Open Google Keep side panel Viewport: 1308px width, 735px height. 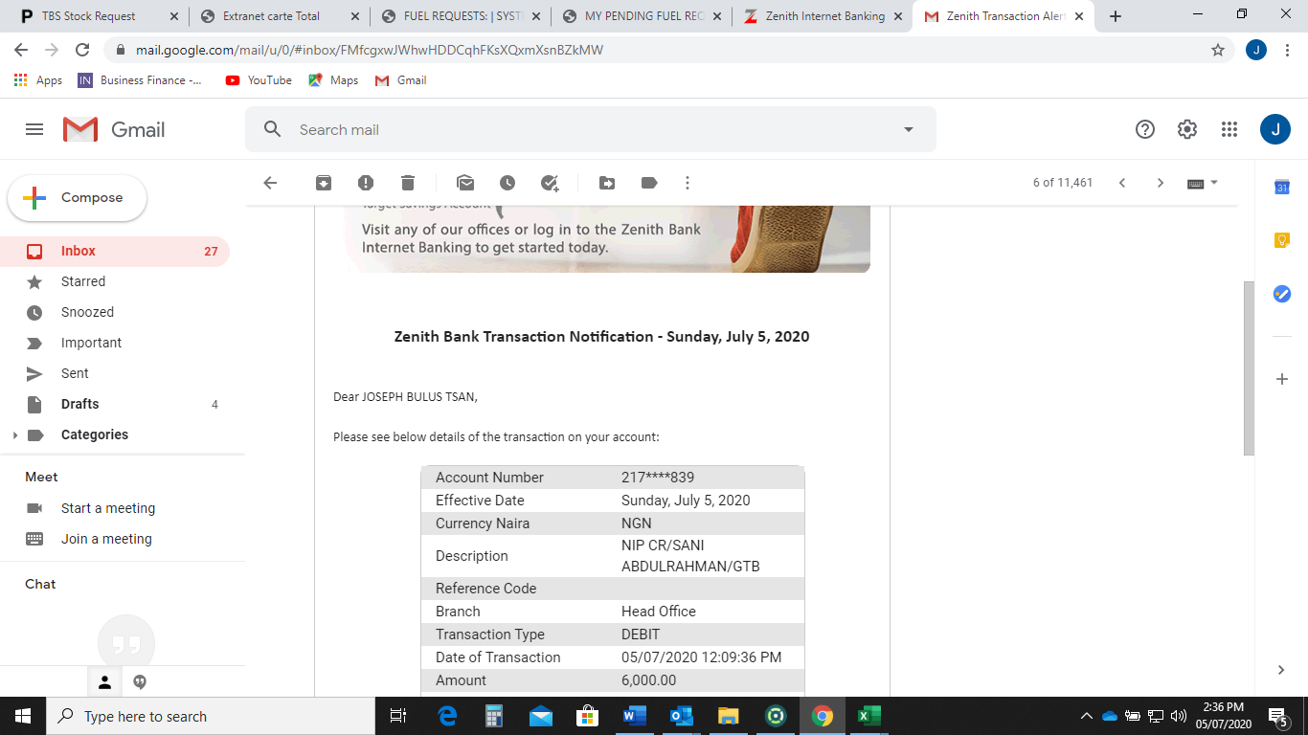(x=1282, y=240)
